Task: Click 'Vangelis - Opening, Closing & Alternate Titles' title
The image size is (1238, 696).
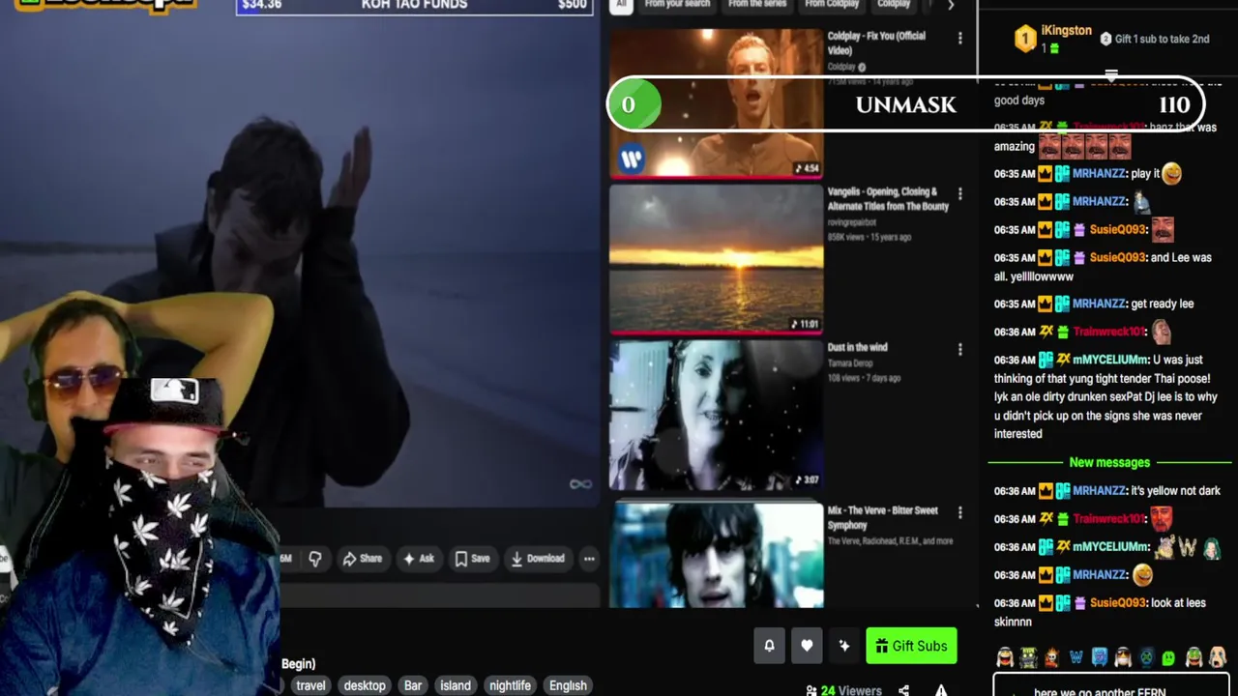Action: click(x=888, y=198)
